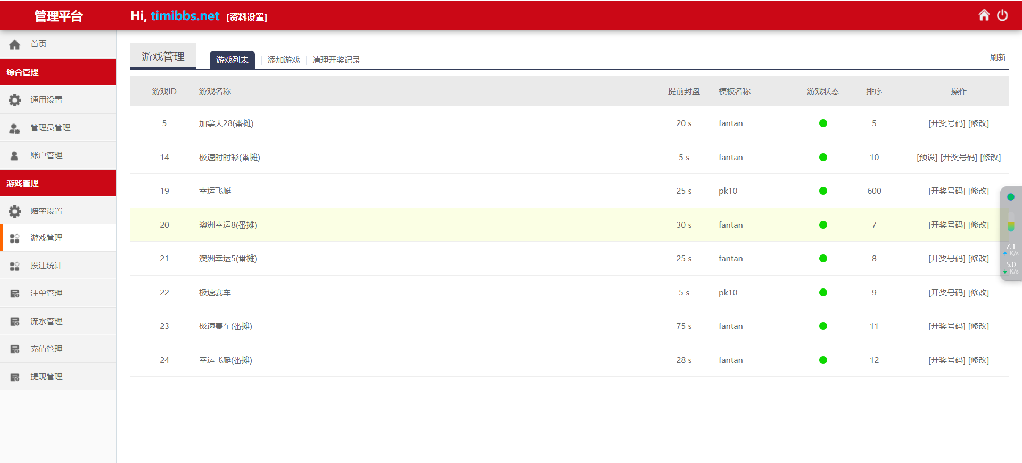Click [开奖号码] for 澳洲幸运5(番摊)
Viewport: 1022px width, 463px height.
[946, 259]
